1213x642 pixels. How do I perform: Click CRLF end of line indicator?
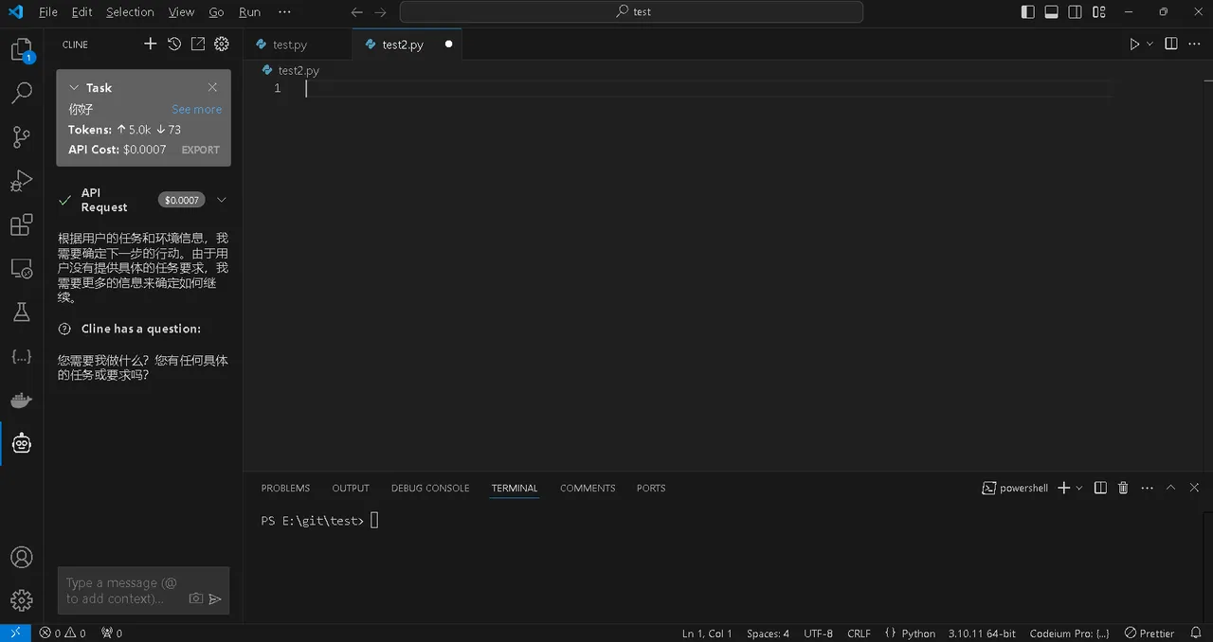(x=859, y=633)
